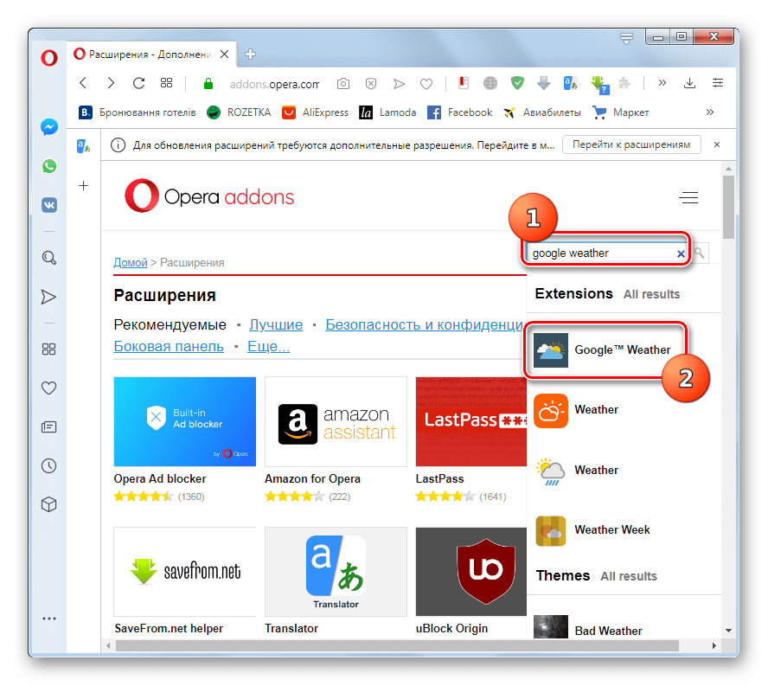Screen dimensions: 768x686
Task: Open the sidebar search icon
Action: 49,258
